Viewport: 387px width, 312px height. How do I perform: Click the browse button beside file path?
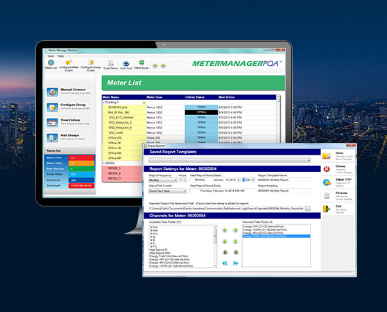coord(307,209)
